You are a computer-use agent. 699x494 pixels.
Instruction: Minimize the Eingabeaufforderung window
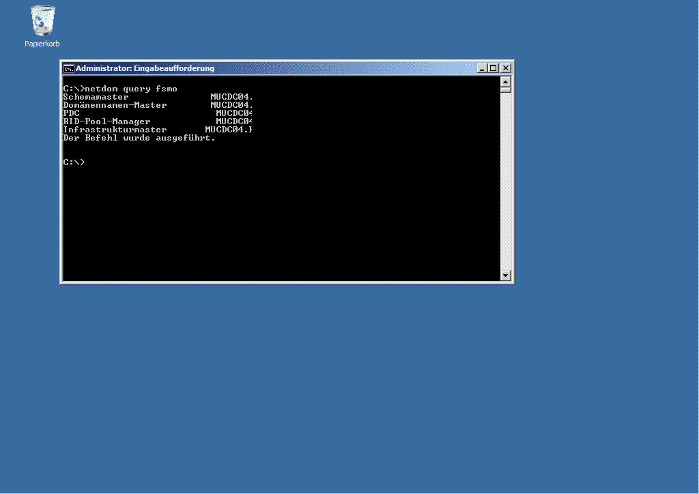[x=482, y=68]
